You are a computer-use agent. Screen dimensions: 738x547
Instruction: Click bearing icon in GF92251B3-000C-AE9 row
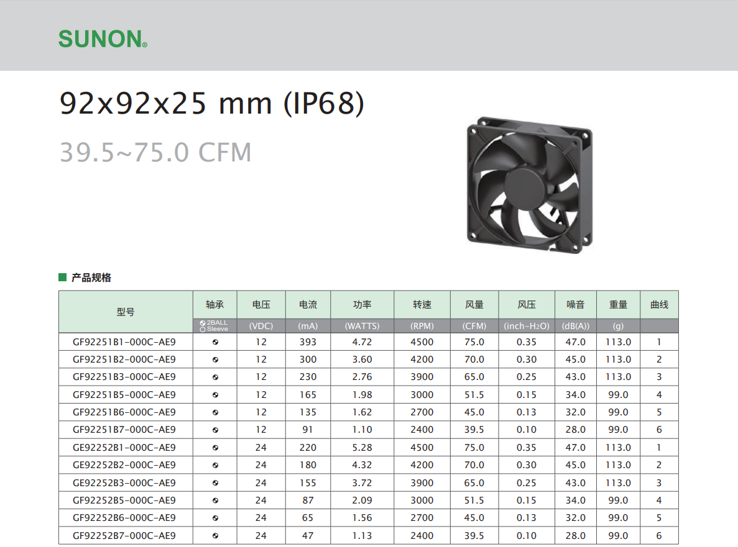pos(215,377)
